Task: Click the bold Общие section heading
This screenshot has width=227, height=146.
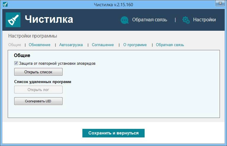Action: click(x=22, y=55)
